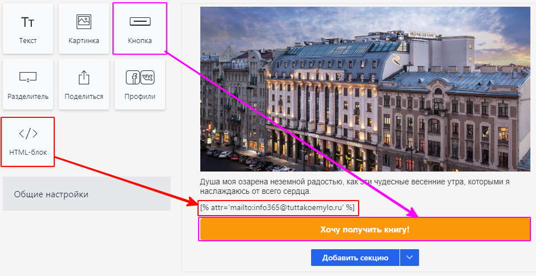Click the Facebook icon in Профили tile

click(x=133, y=78)
